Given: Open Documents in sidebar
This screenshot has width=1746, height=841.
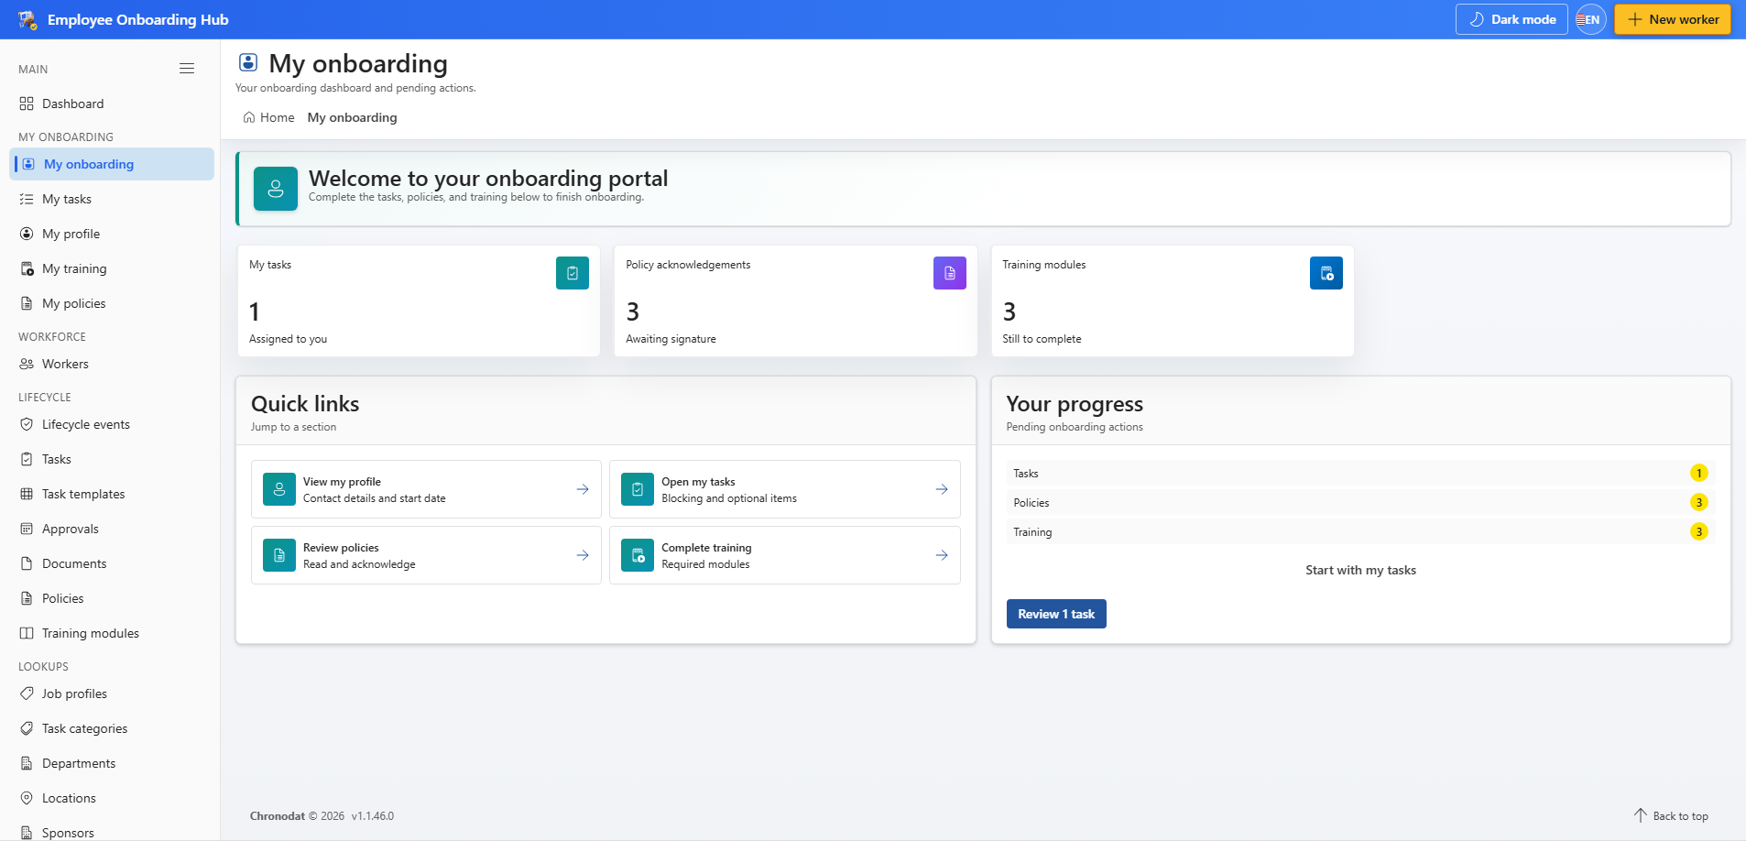Looking at the screenshot, I should pos(112,563).
